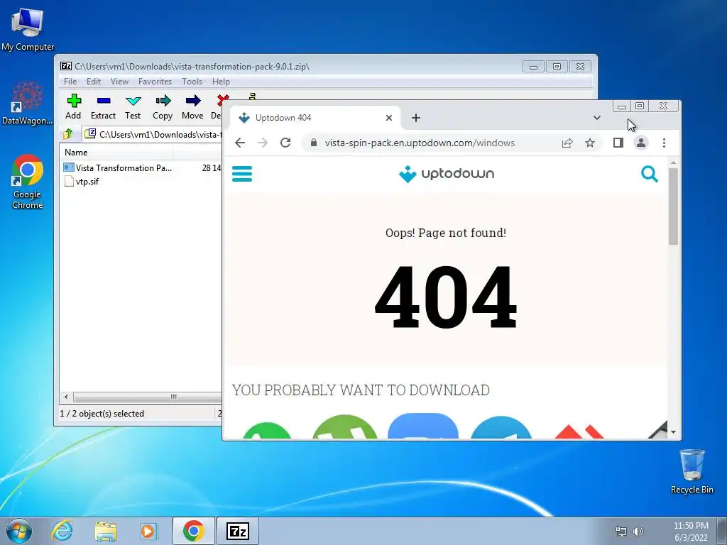Open the Edit menu in 7-Zip

(x=94, y=82)
